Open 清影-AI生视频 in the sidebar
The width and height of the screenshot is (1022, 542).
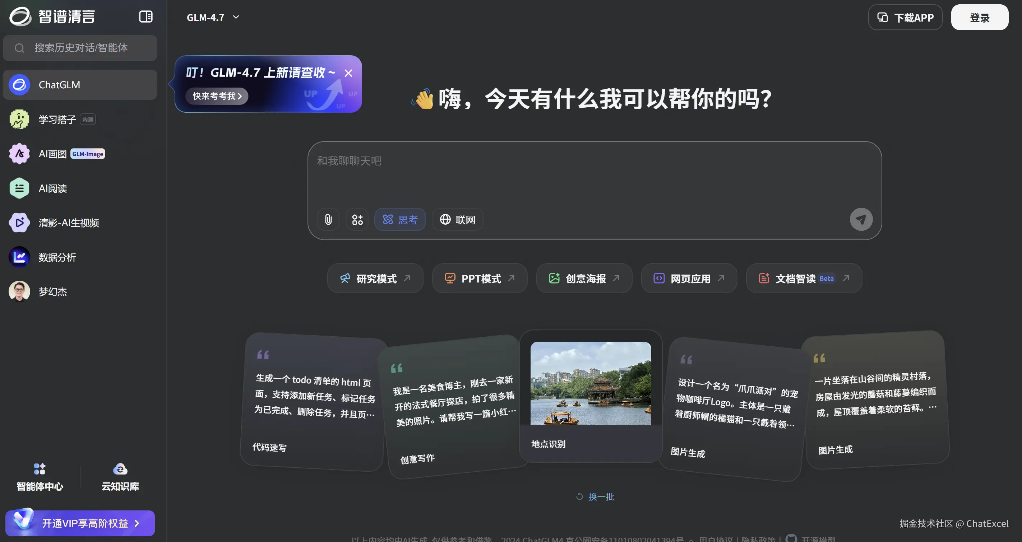tap(68, 223)
